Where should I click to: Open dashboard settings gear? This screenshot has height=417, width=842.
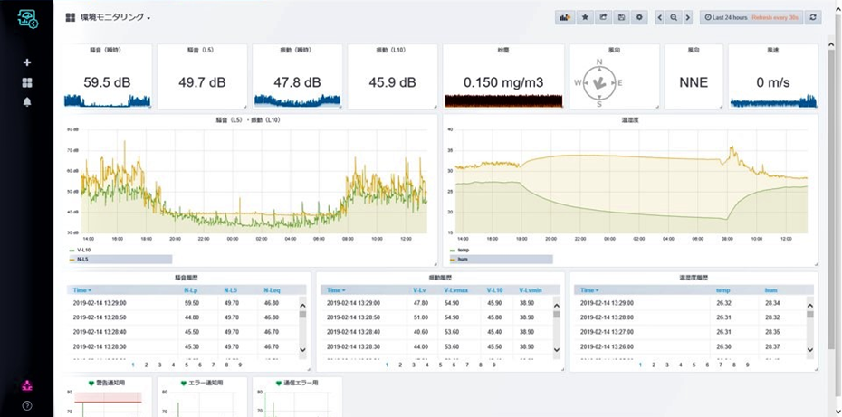[x=640, y=17]
